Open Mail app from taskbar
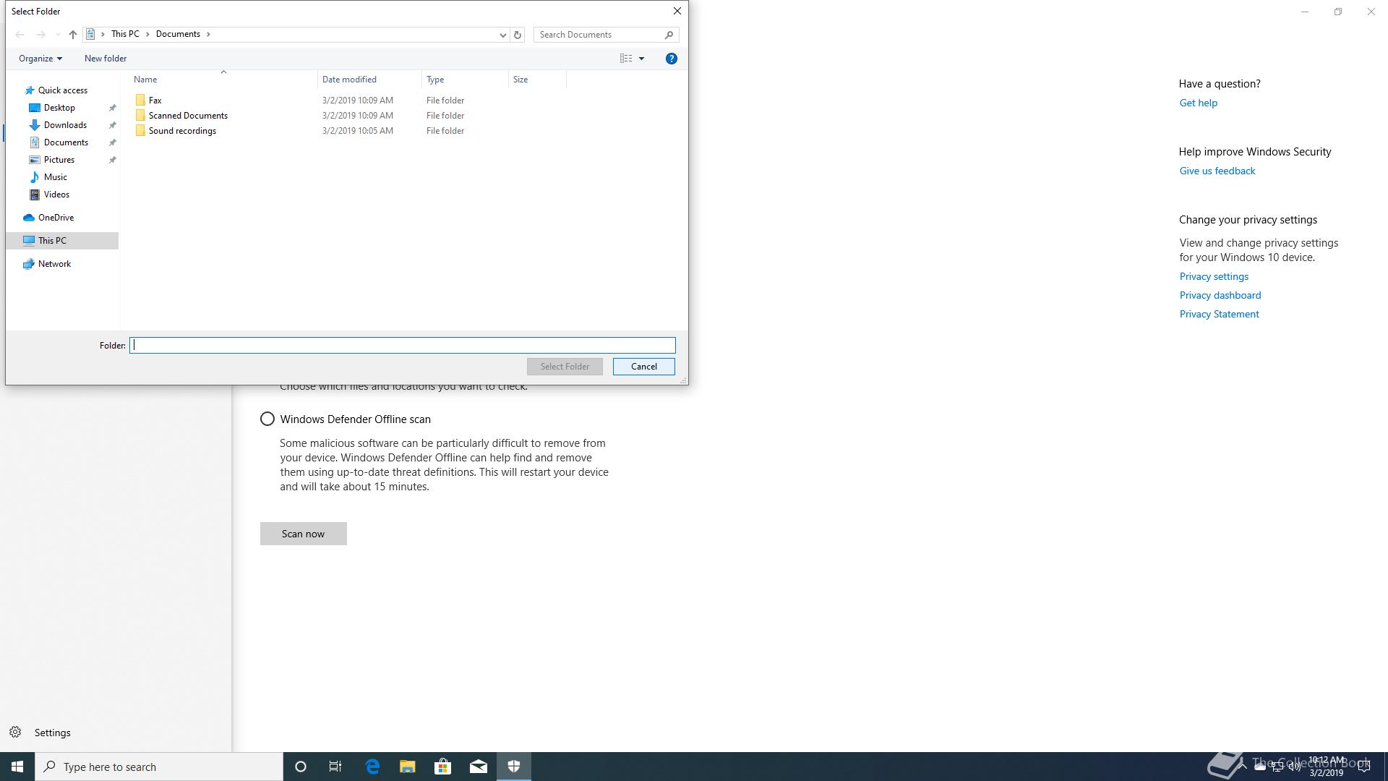The width and height of the screenshot is (1388, 781). (x=479, y=767)
